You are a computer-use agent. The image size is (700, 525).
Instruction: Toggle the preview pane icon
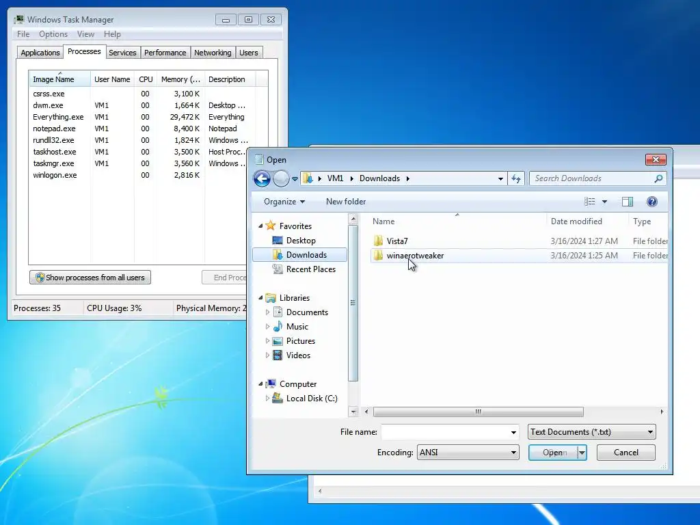[628, 202]
